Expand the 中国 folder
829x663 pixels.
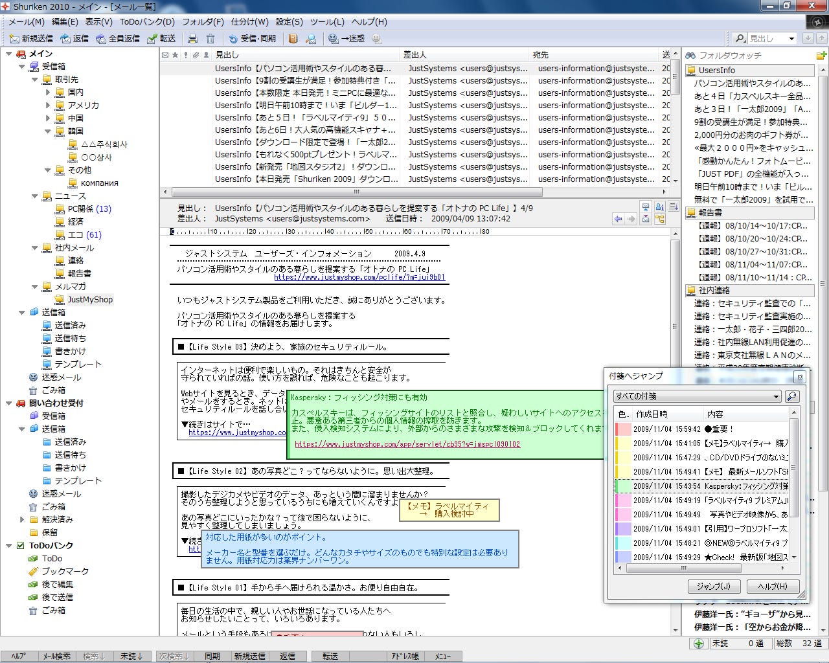(48, 118)
